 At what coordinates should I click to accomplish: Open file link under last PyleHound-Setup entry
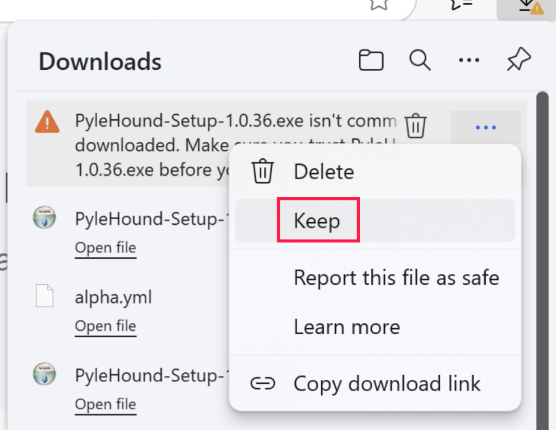pos(105,405)
